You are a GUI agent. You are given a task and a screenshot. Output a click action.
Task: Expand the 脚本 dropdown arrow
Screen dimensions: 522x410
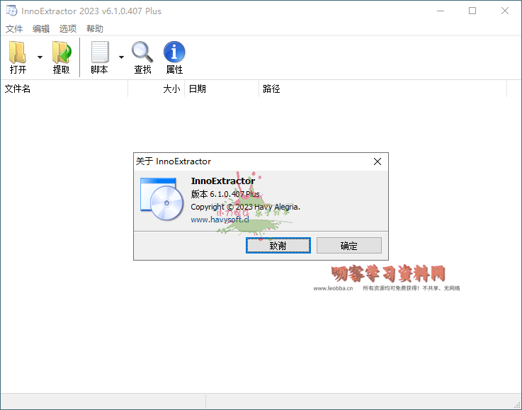[121, 57]
